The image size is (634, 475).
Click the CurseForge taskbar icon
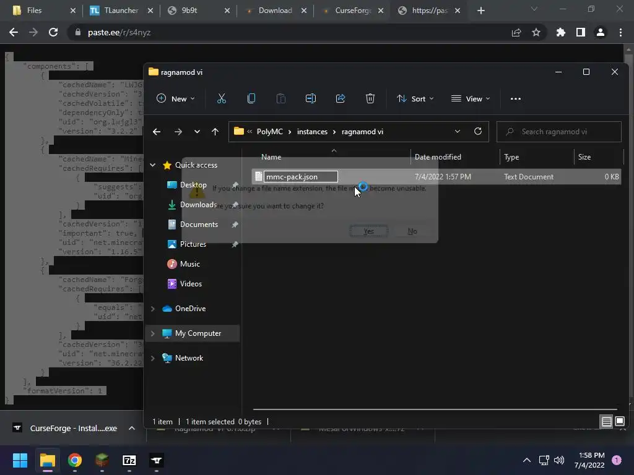157,460
